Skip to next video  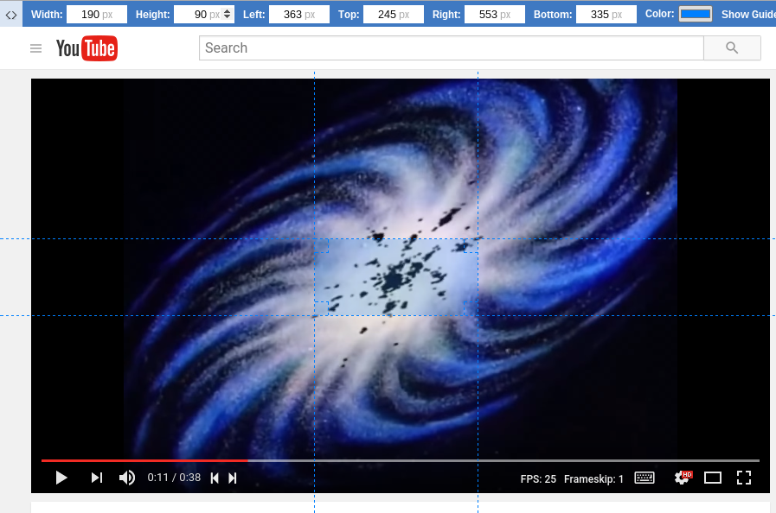pos(97,478)
